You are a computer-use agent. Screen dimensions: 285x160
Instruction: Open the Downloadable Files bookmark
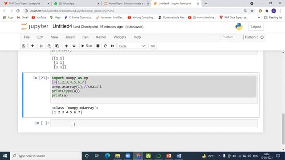171,17
